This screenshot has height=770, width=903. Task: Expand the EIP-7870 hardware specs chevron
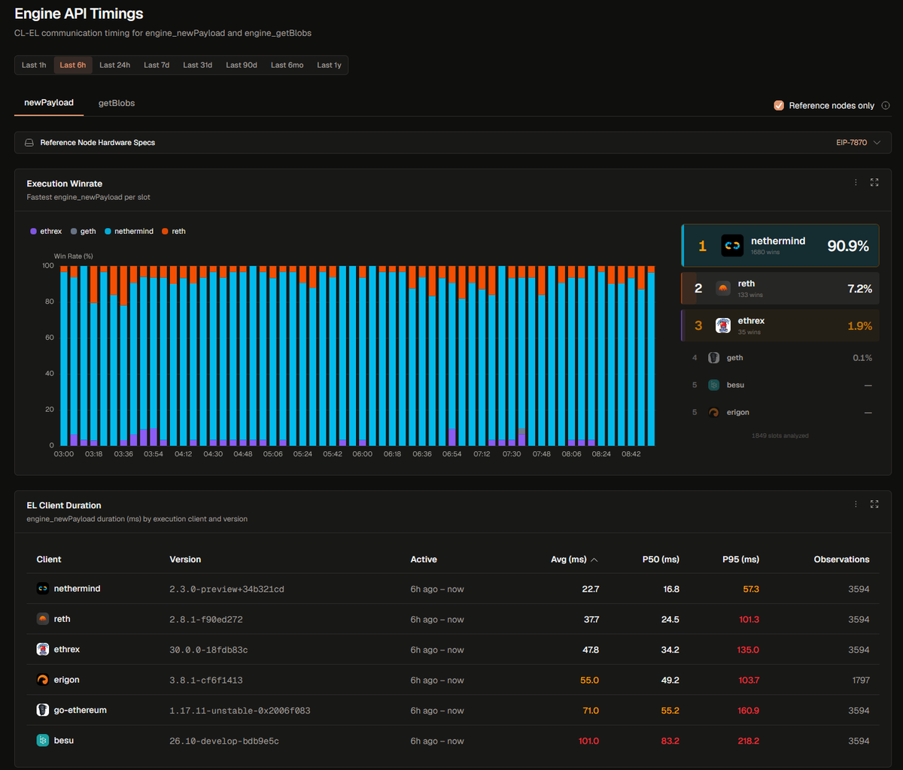click(877, 143)
